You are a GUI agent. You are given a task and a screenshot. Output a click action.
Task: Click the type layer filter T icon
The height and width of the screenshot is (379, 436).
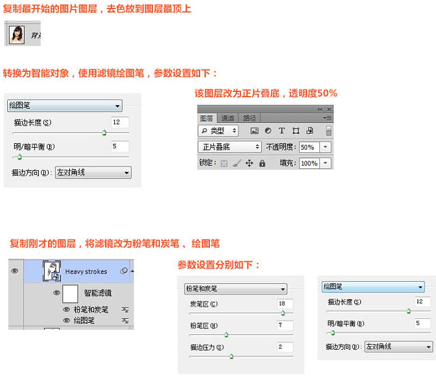(282, 131)
